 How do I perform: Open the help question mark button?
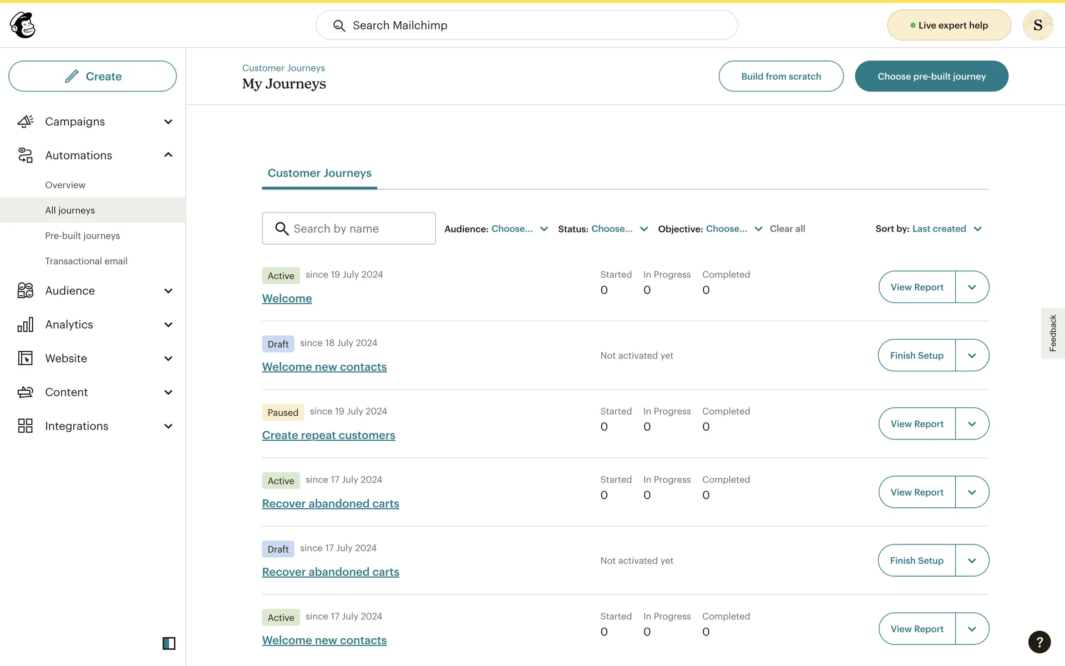click(1039, 642)
